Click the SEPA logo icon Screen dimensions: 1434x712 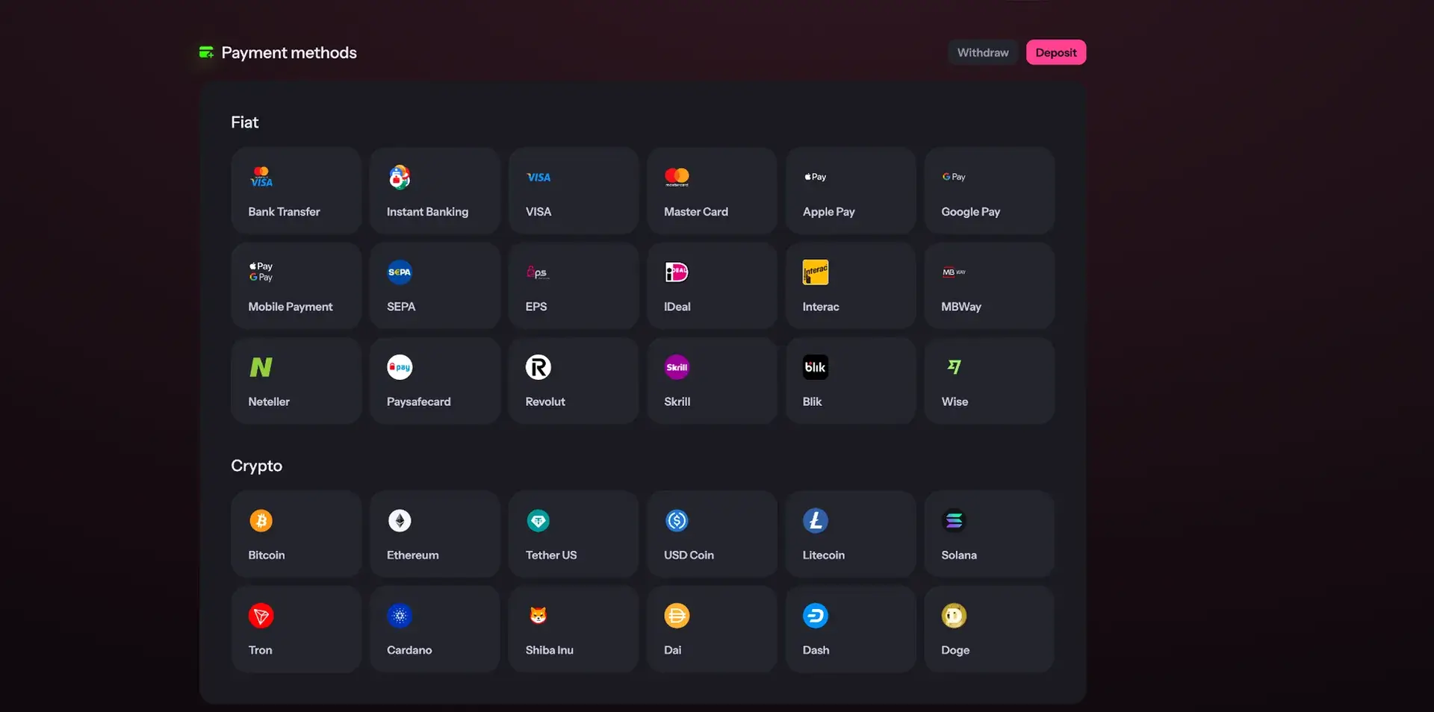click(x=400, y=272)
